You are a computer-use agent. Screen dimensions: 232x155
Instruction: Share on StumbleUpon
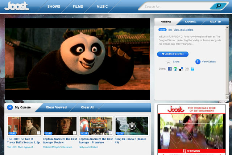point(175,69)
